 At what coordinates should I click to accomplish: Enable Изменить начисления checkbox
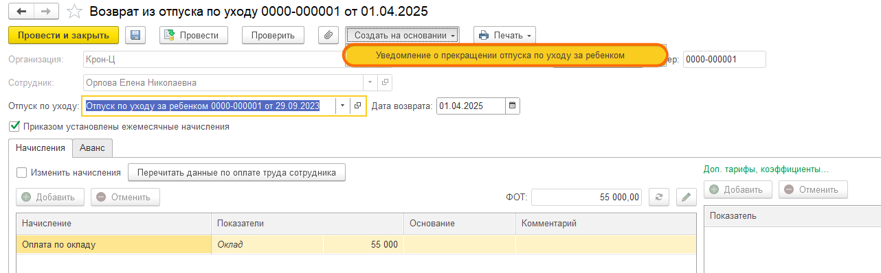(x=21, y=173)
